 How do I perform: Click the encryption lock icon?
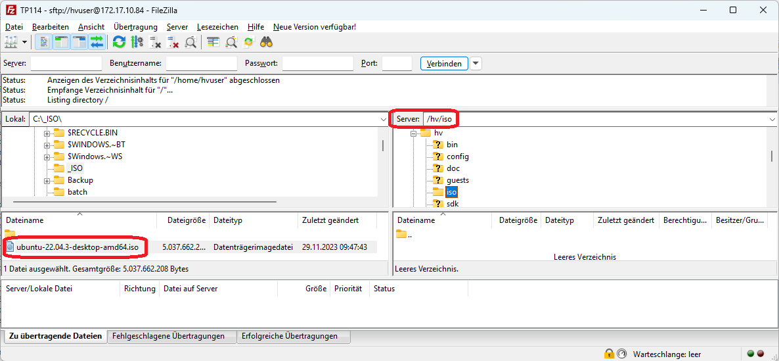[609, 354]
